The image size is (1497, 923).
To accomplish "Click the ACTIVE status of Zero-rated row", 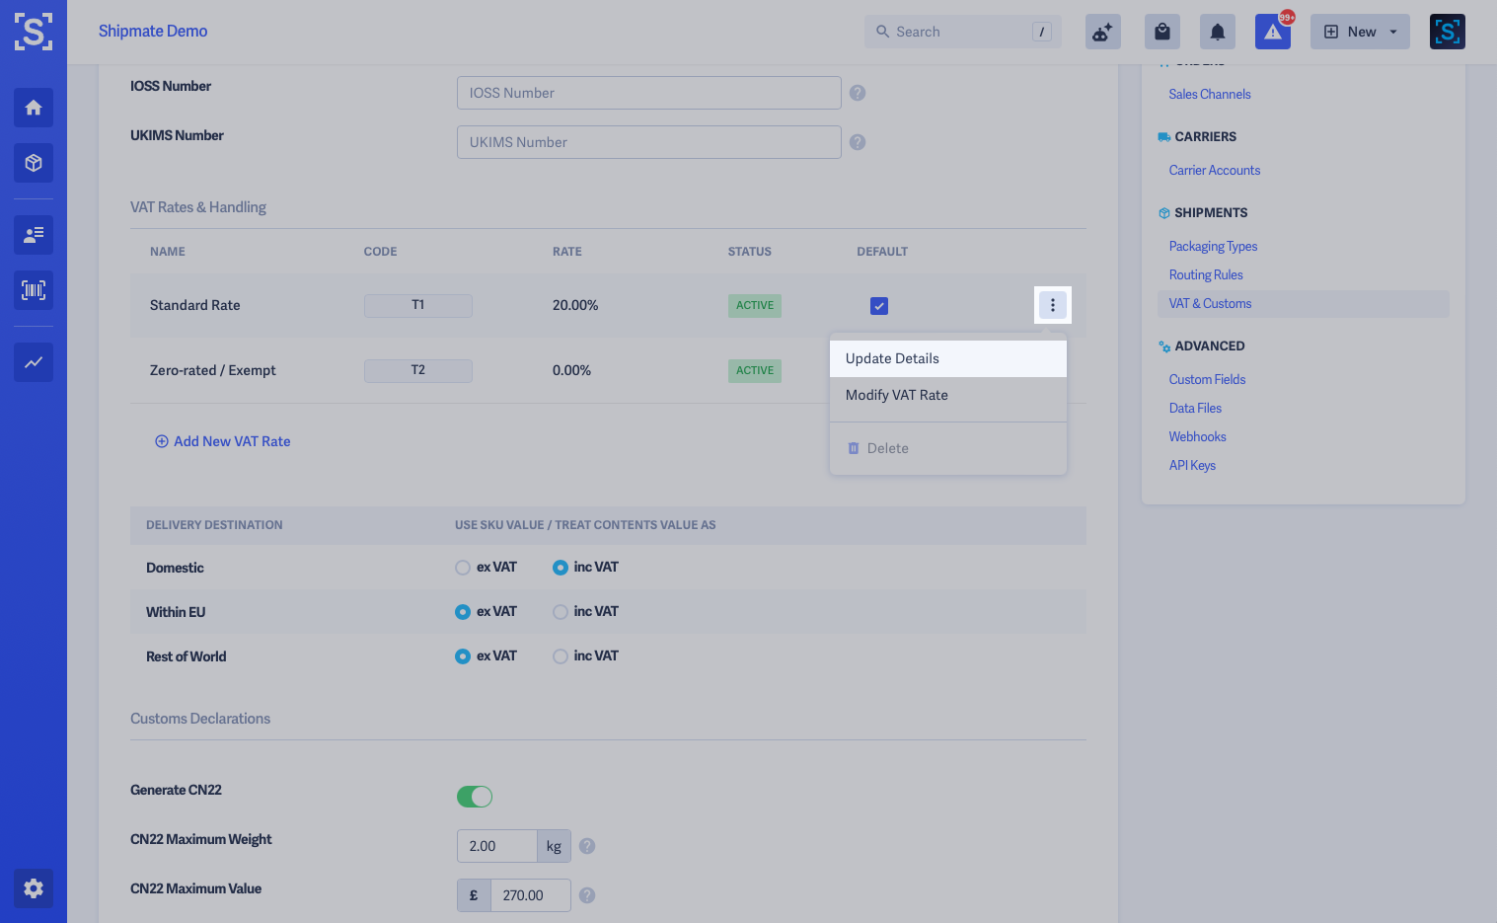I will point(755,371).
